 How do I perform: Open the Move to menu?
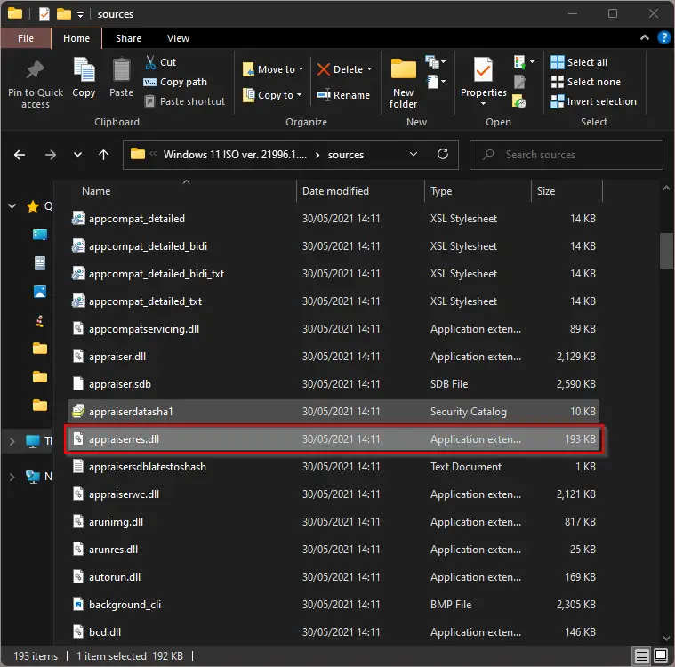pyautogui.click(x=273, y=69)
